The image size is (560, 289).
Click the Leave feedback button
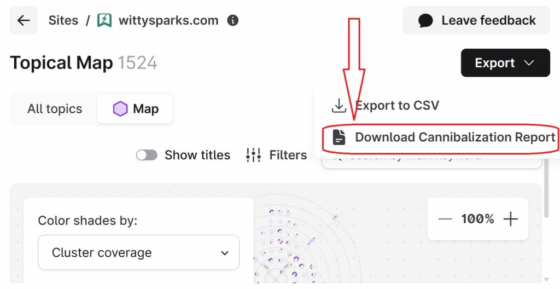click(476, 21)
